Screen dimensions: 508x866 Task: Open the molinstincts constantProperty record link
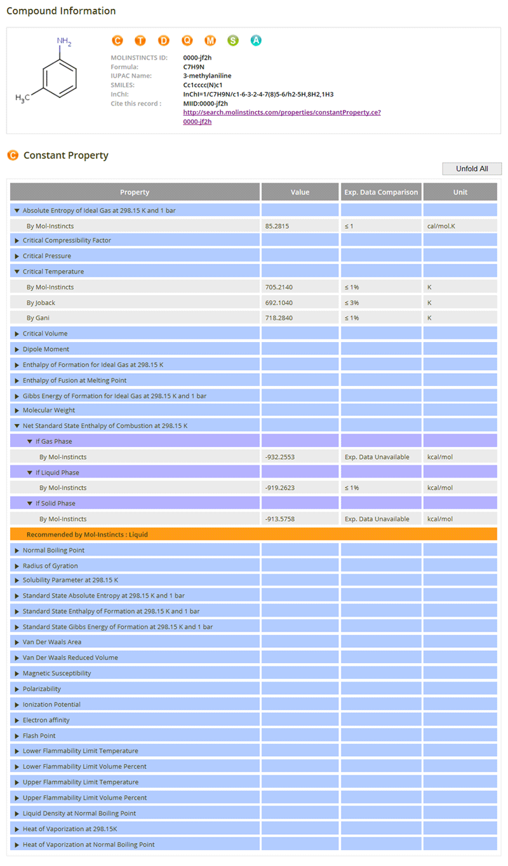282,117
